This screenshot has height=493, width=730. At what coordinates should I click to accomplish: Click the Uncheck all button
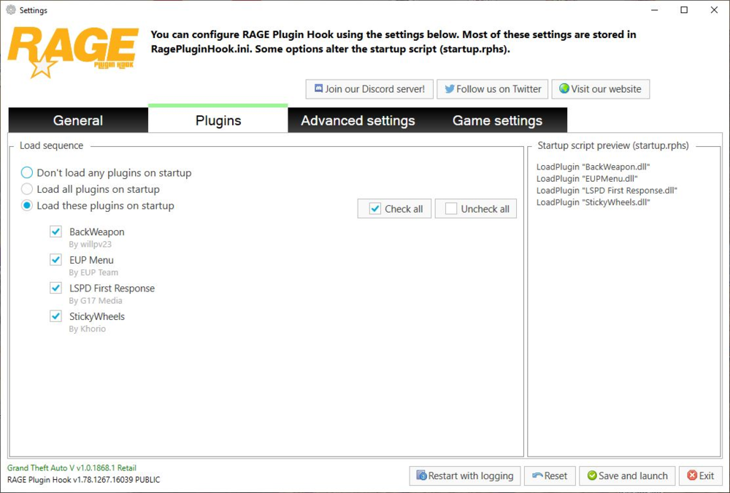476,209
